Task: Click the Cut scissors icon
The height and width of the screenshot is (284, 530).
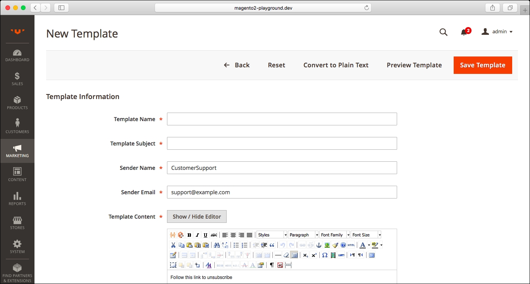Action: (173, 245)
